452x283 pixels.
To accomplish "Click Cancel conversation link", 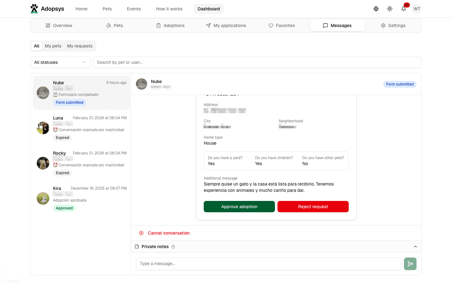I will tap(169, 233).
